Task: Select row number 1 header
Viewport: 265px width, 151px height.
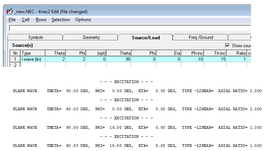Action: [15, 59]
